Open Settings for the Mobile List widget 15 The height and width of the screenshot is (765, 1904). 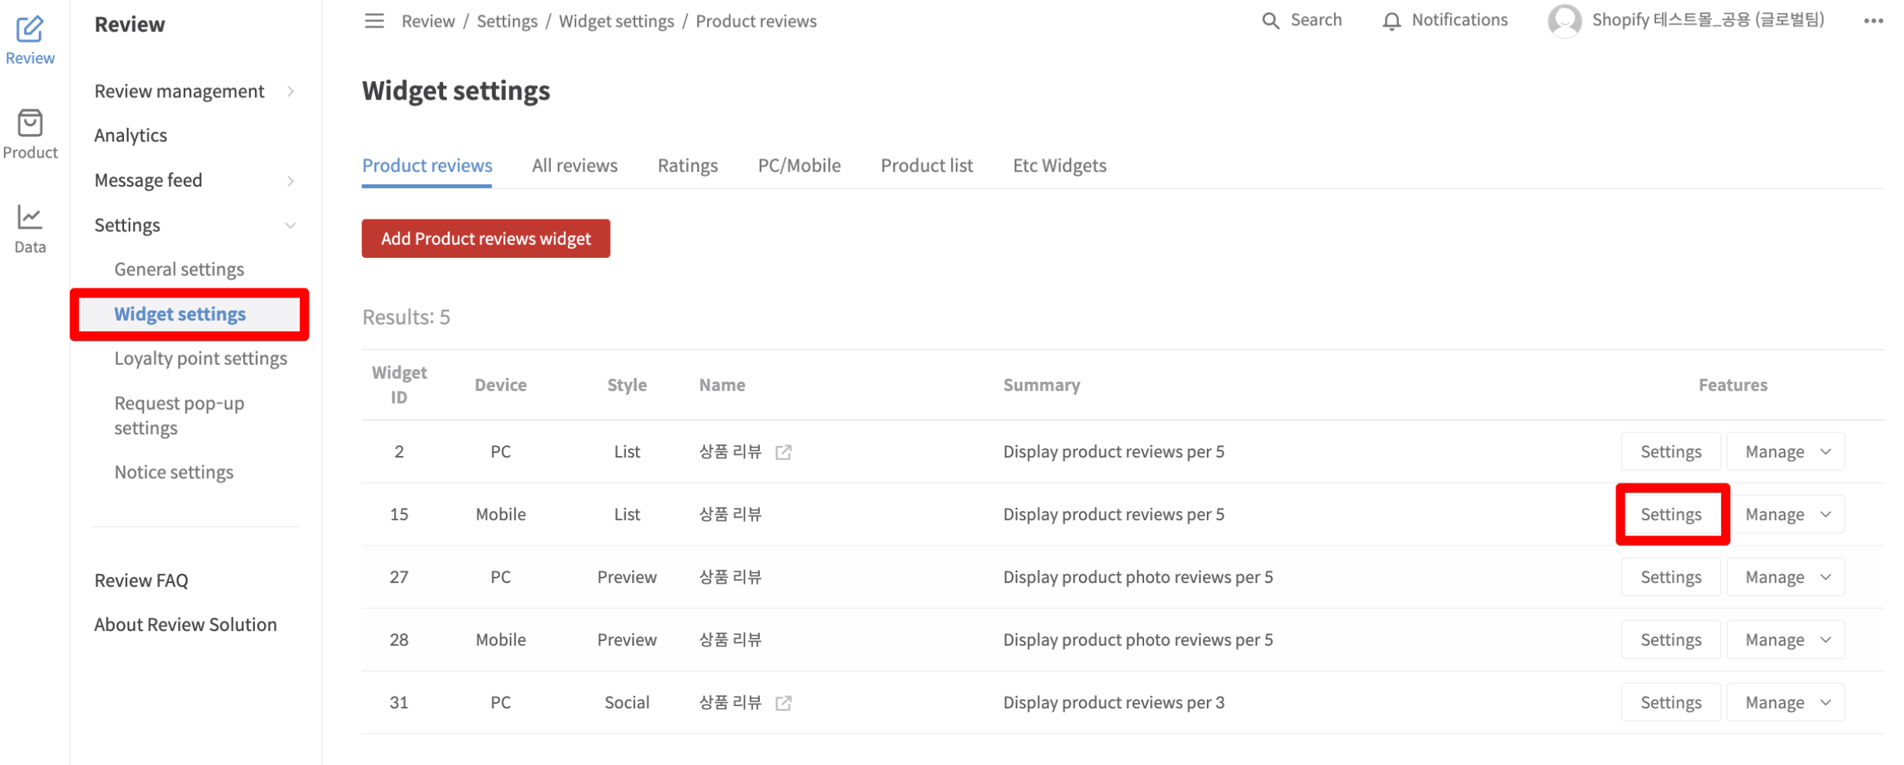1671,513
